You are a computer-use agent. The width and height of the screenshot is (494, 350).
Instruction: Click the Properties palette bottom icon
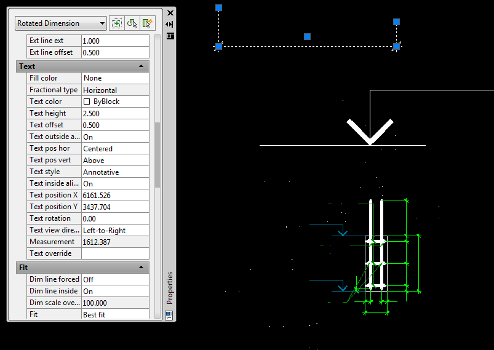169,315
